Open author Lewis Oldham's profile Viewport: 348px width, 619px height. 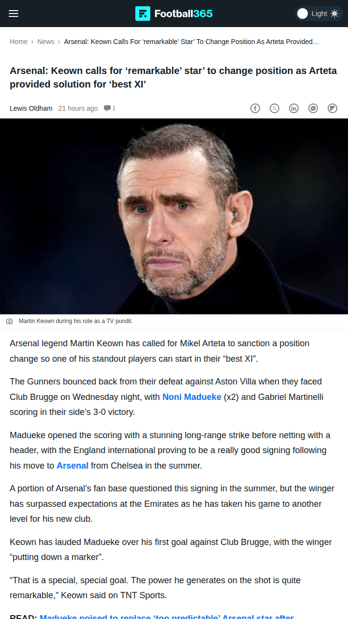pyautogui.click(x=31, y=108)
